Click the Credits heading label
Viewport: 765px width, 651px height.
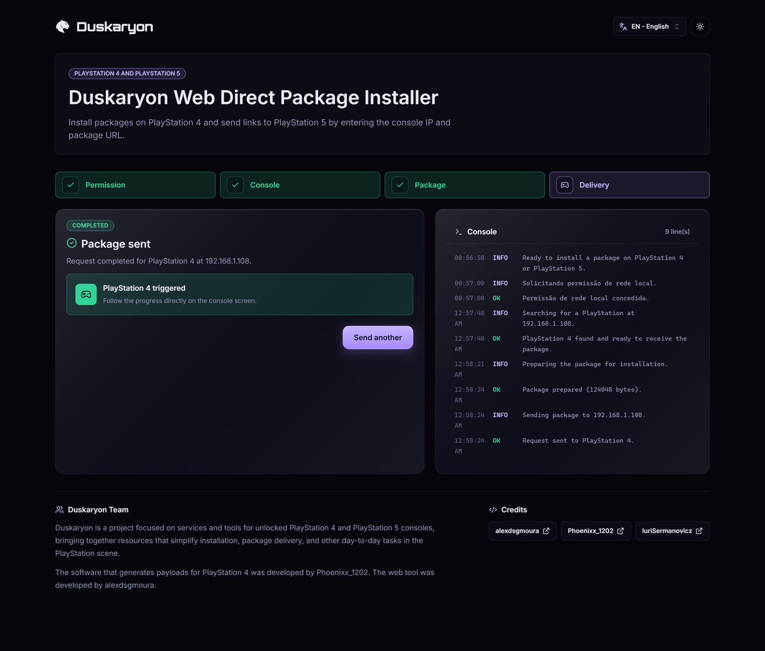pyautogui.click(x=514, y=509)
